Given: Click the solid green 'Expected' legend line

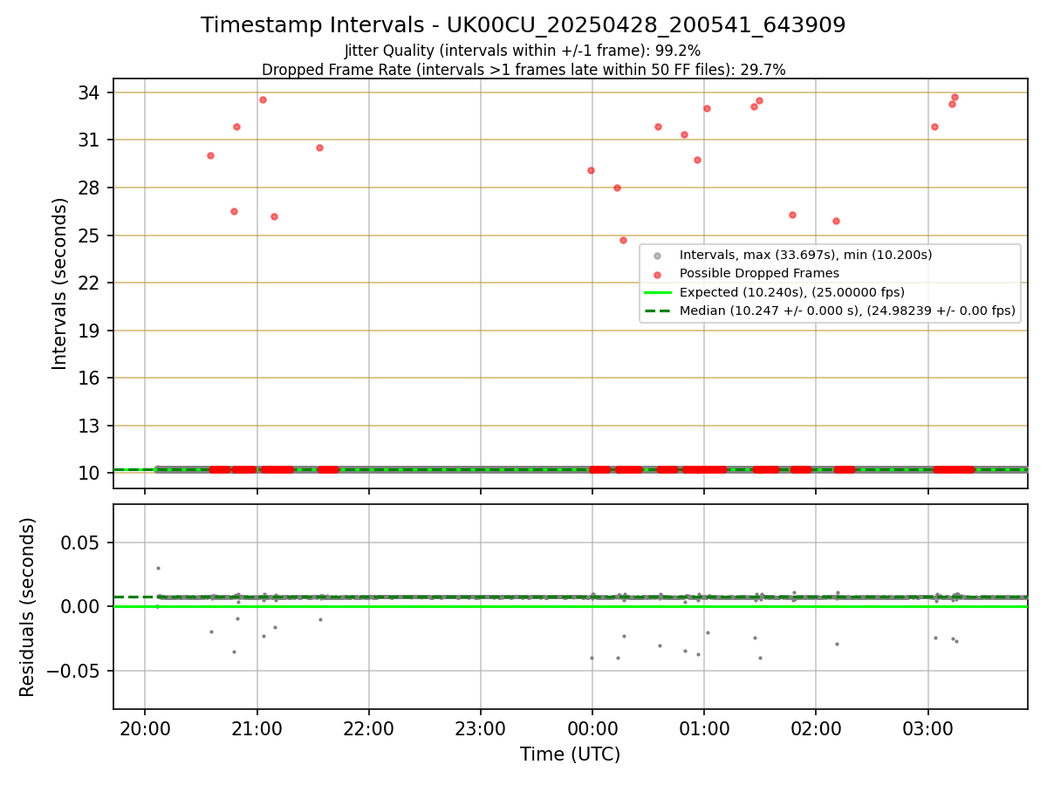Looking at the screenshot, I should click(x=656, y=292).
